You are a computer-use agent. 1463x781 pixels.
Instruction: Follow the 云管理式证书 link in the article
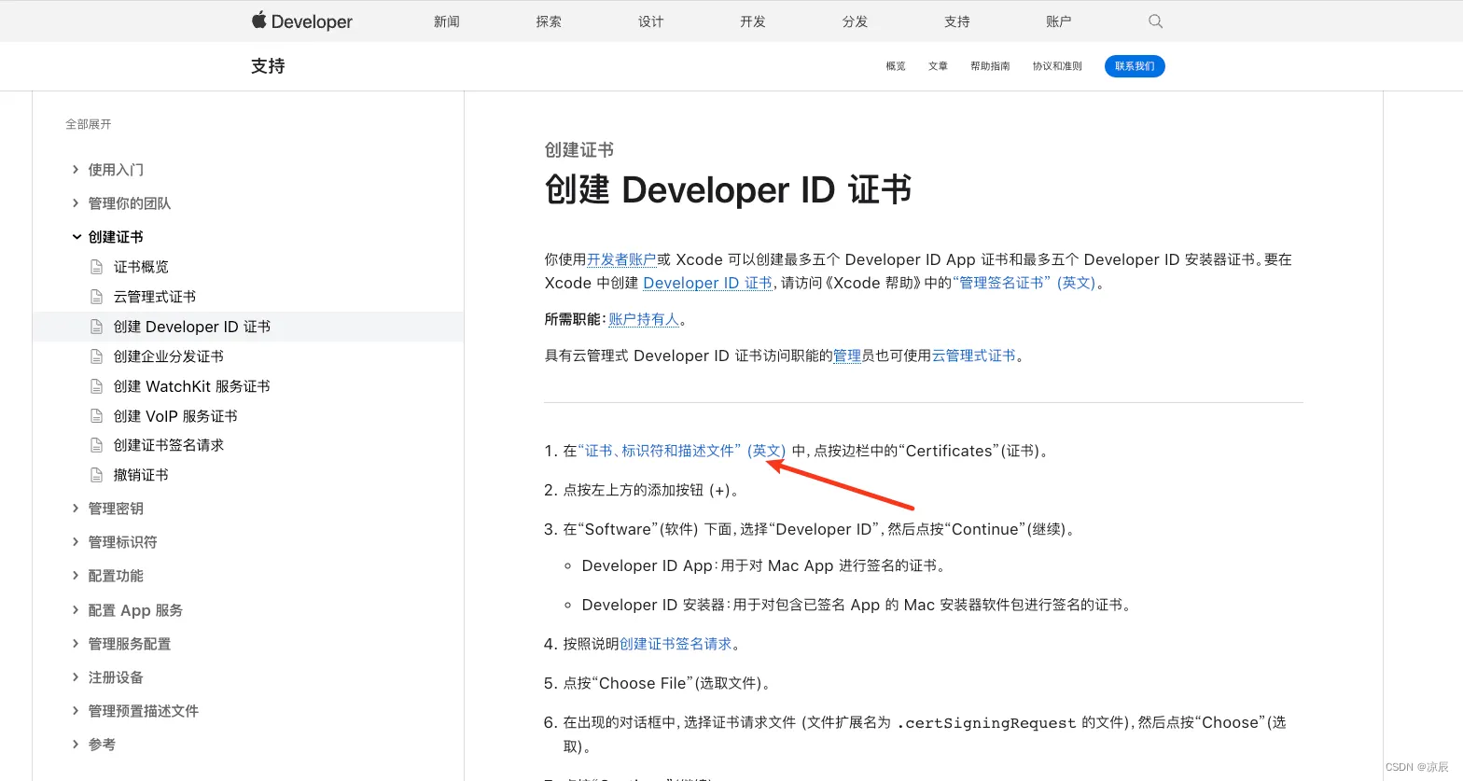pyautogui.click(x=973, y=356)
